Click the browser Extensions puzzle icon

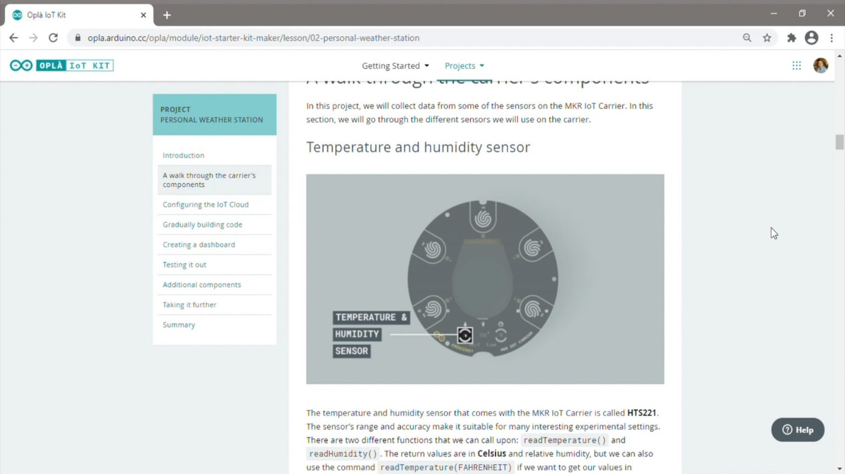[791, 37]
